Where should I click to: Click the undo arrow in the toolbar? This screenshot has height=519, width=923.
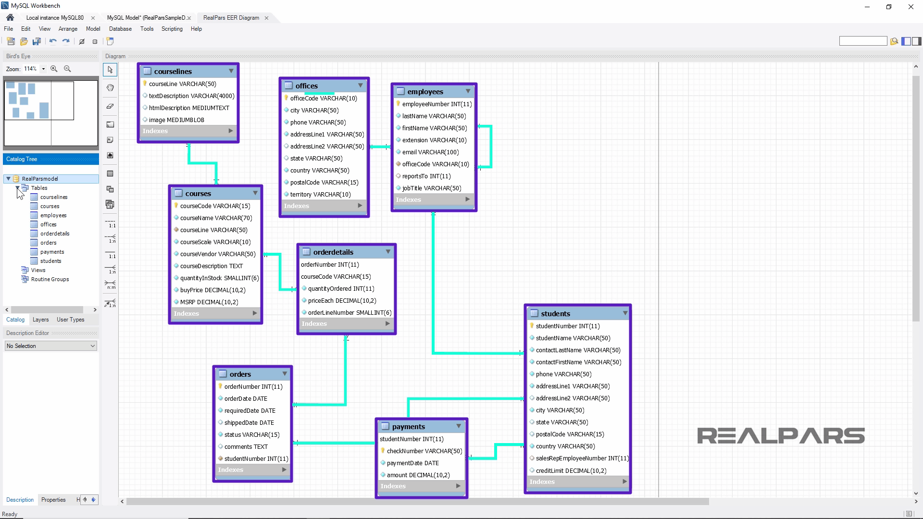(53, 41)
